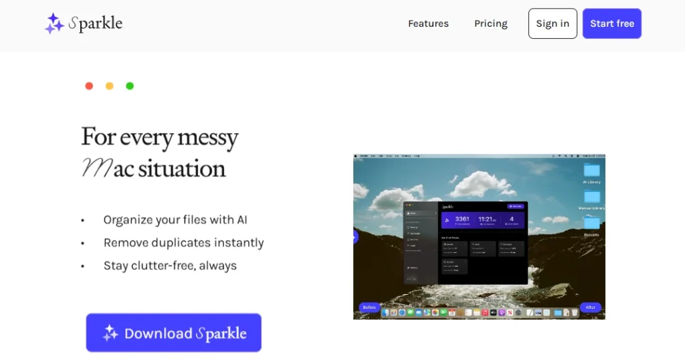Open Settings in the Sparkle app sidebar
The width and height of the screenshot is (685, 361).
413,267
